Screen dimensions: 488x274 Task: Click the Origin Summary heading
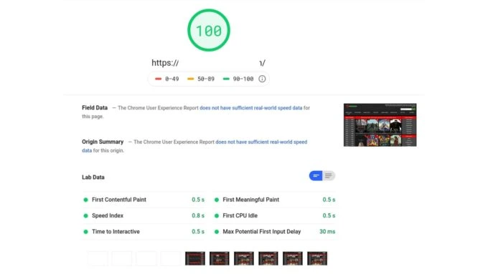[x=103, y=142]
